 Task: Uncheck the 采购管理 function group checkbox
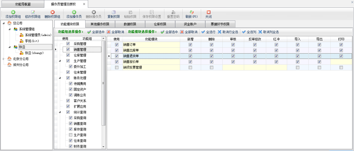[68, 44]
